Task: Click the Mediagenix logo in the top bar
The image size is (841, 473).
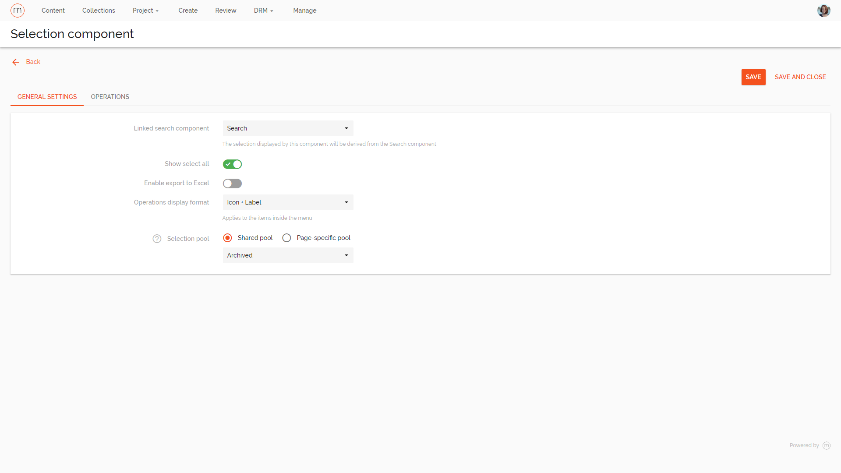Action: click(18, 10)
